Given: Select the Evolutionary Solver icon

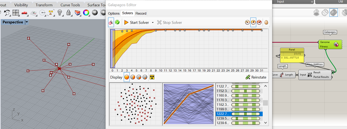Looking at the screenshot, I should (x=111, y=23).
